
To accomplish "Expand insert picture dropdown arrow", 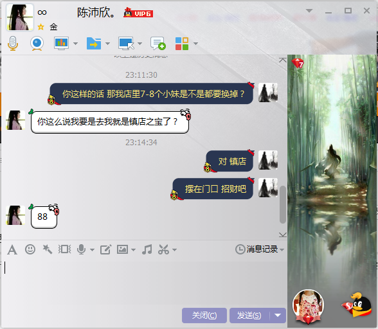I will (x=133, y=250).
